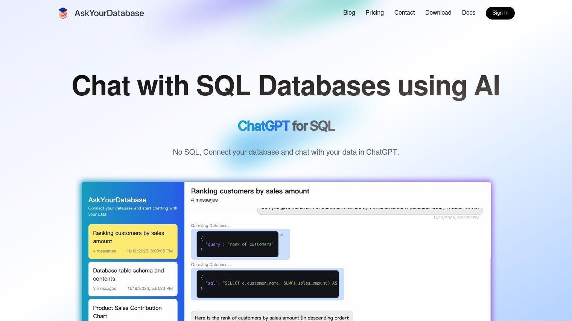Click the No SQL, Connect your database tagline
Image resolution: width=572 pixels, height=321 pixels.
[x=286, y=152]
